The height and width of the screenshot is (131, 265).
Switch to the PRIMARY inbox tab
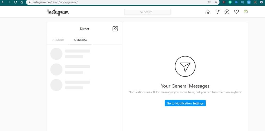pyautogui.click(x=58, y=40)
